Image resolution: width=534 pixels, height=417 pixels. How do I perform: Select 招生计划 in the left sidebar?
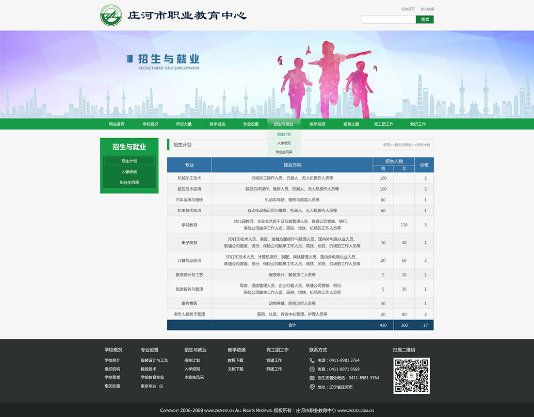129,161
